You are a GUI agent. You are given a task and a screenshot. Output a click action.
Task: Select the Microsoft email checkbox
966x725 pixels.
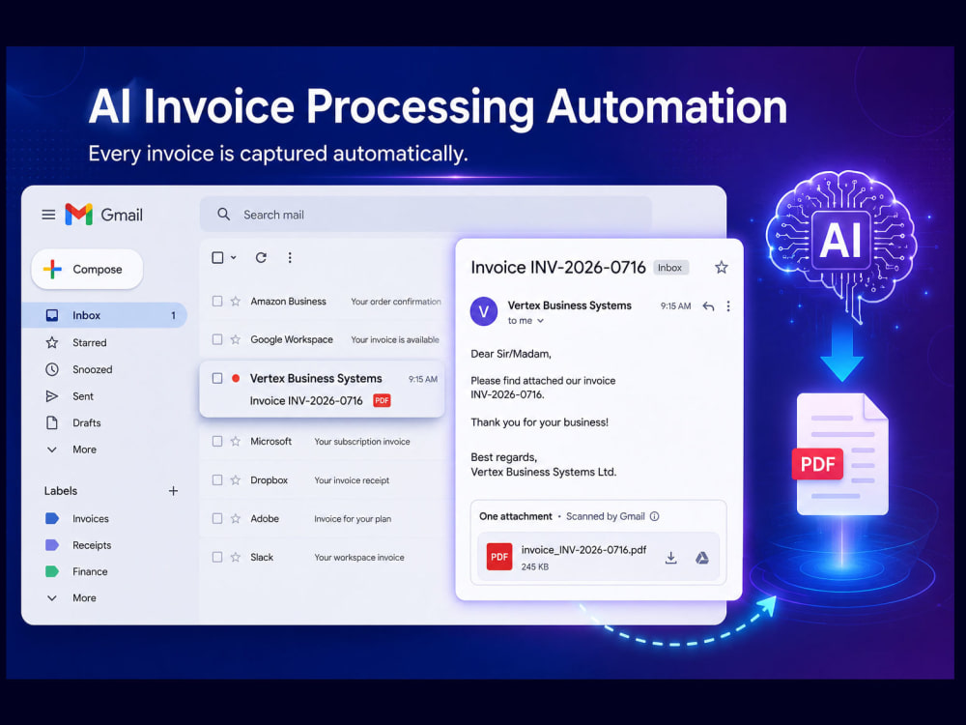(216, 441)
